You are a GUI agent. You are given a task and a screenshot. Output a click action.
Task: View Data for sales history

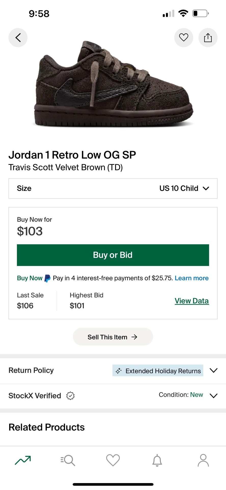coord(192,301)
